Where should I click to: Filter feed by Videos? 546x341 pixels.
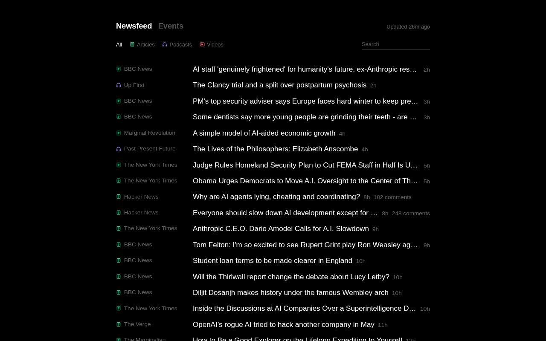tap(212, 45)
